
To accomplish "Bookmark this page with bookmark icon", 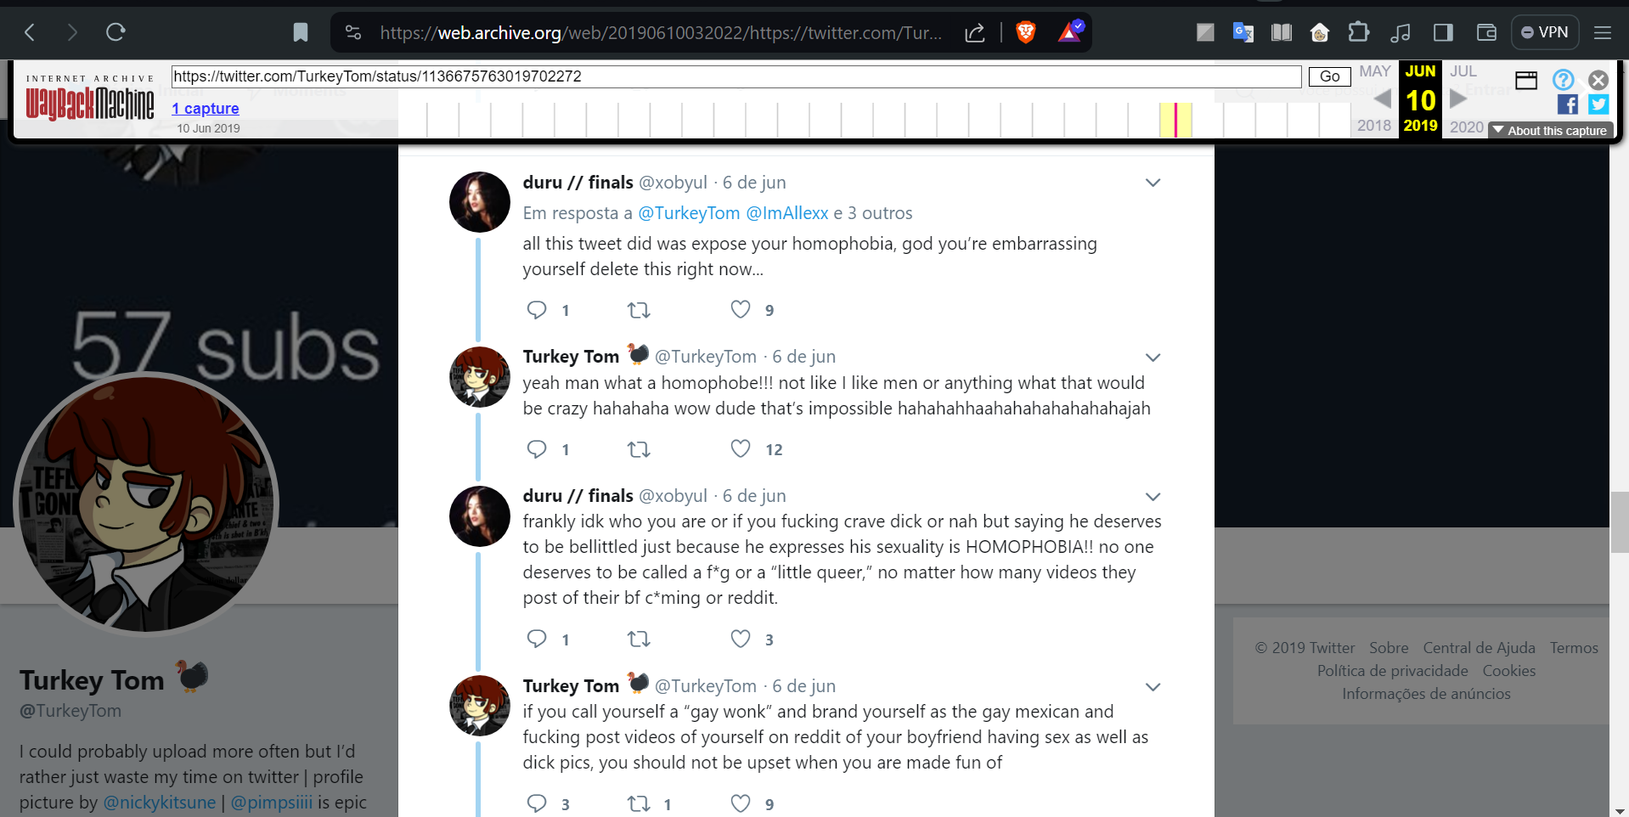I will [x=301, y=32].
